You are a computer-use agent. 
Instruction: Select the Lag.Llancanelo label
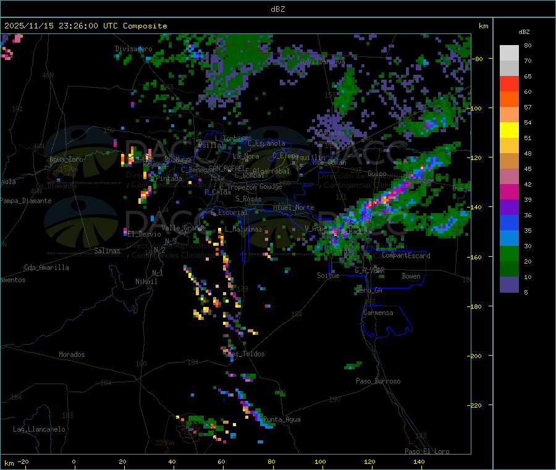pos(39,429)
